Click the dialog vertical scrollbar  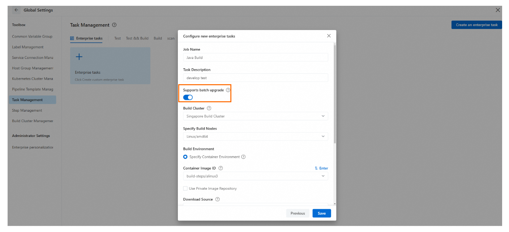point(335,94)
